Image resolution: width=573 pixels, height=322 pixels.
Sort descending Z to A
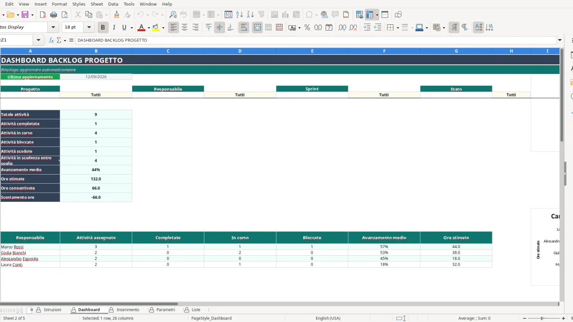[x=250, y=15]
